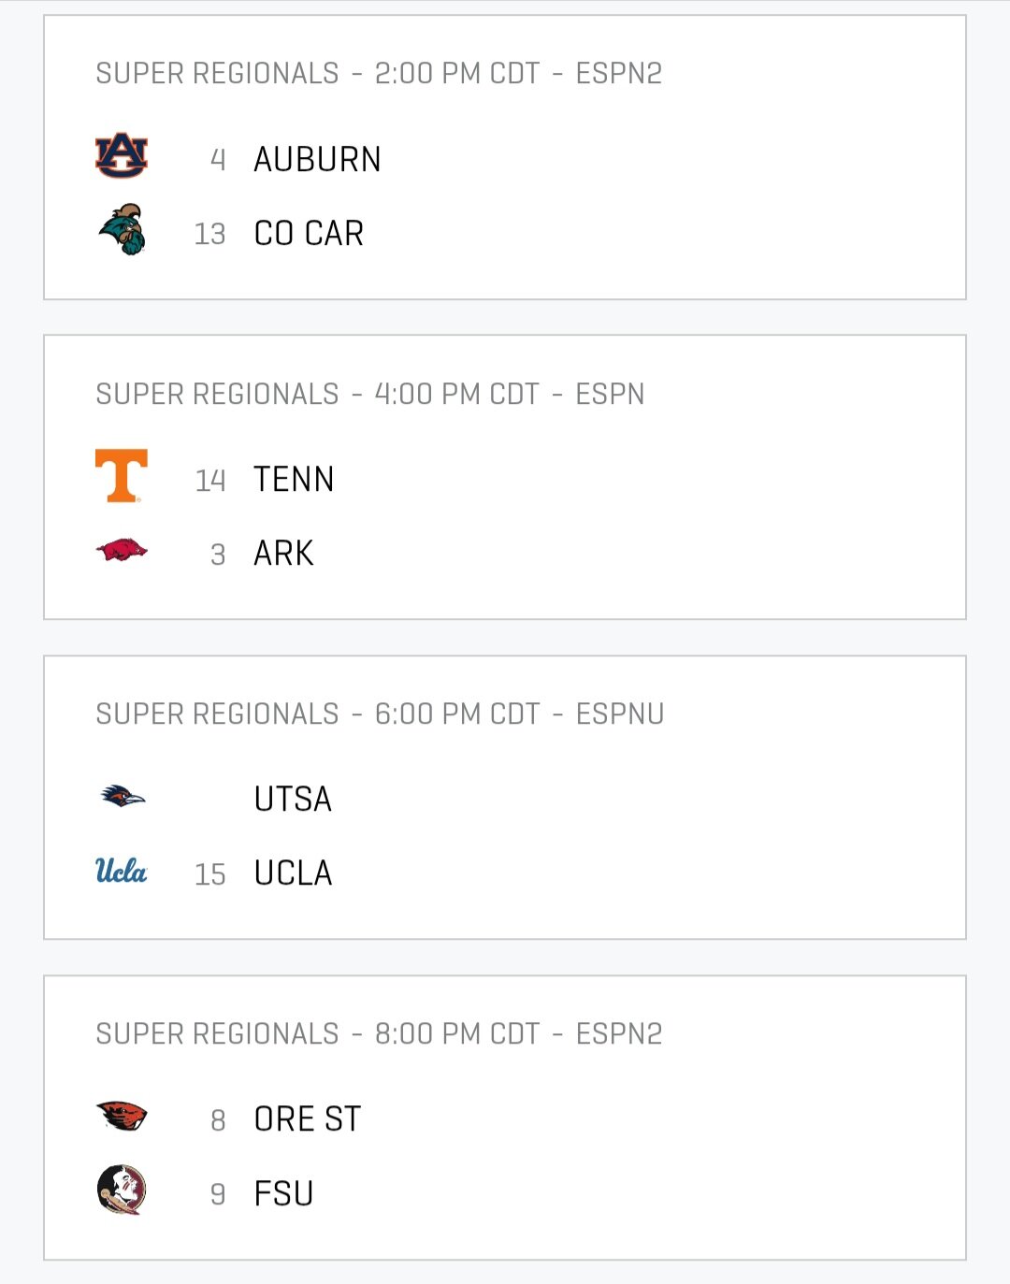The width and height of the screenshot is (1010, 1284).
Task: Click the Florida State Seminoles logo
Action: (x=122, y=1190)
